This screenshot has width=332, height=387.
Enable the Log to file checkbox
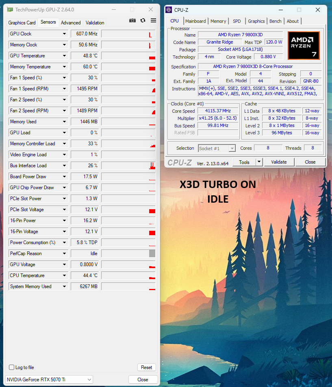12,367
